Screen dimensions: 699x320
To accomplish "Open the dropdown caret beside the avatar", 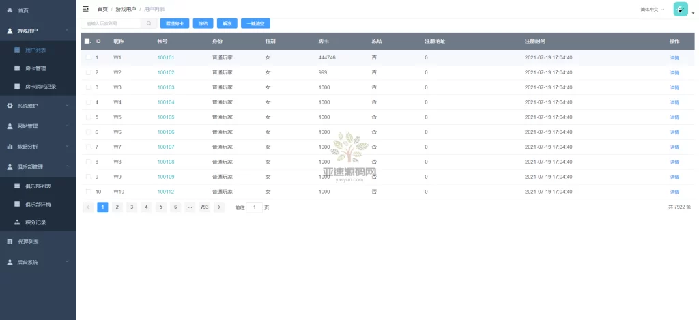I will (694, 14).
